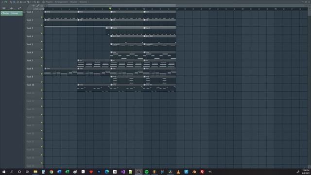Viewport: 311px width, 175px height.
Task: Mute Track 4 with its green dot
Action: pyautogui.click(x=42, y=41)
